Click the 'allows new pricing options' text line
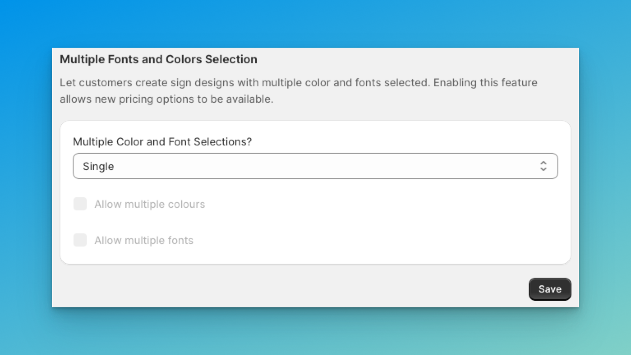The height and width of the screenshot is (355, 631). 166,99
